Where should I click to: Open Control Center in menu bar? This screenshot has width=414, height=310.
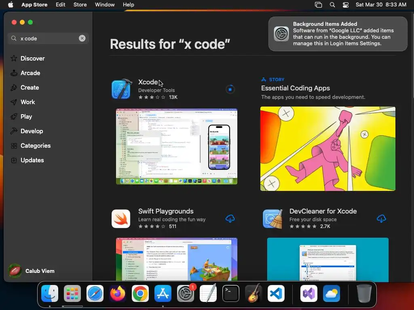click(346, 5)
